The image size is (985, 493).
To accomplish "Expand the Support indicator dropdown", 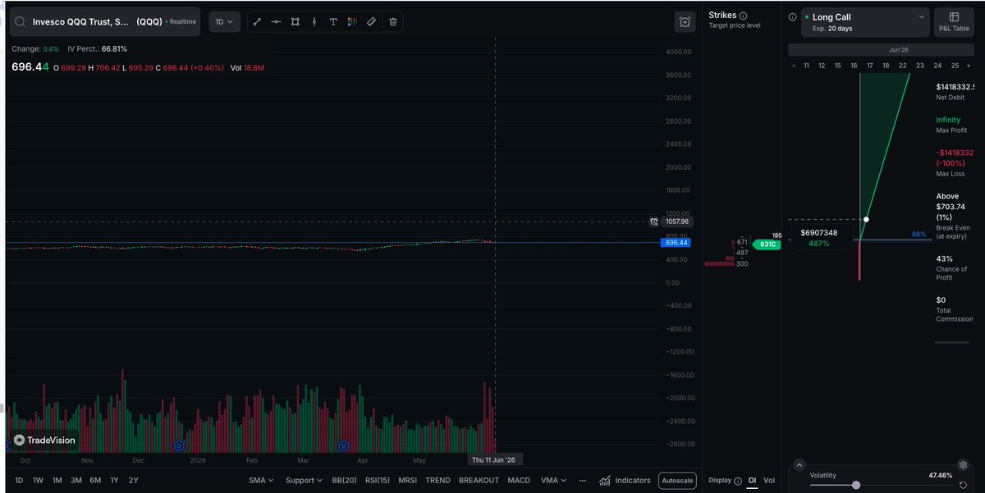I will point(304,481).
